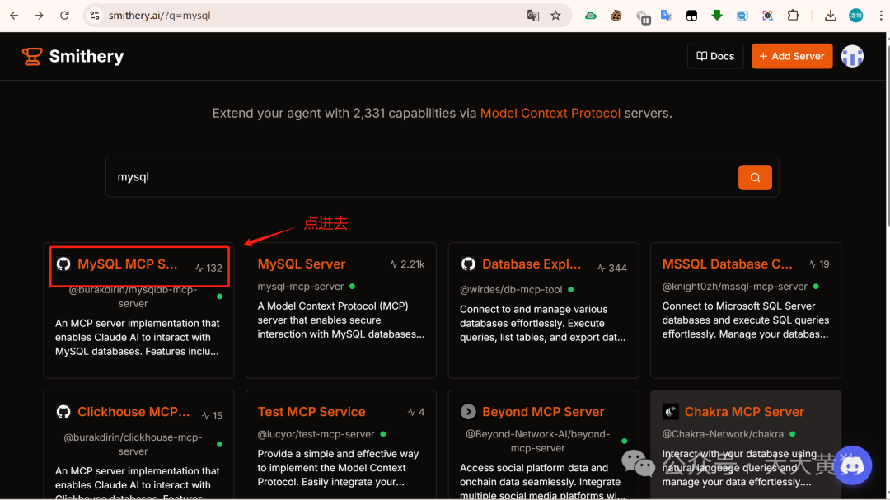Screen dimensions: 890x500
Task: Click the Add Server button
Action: (793, 56)
